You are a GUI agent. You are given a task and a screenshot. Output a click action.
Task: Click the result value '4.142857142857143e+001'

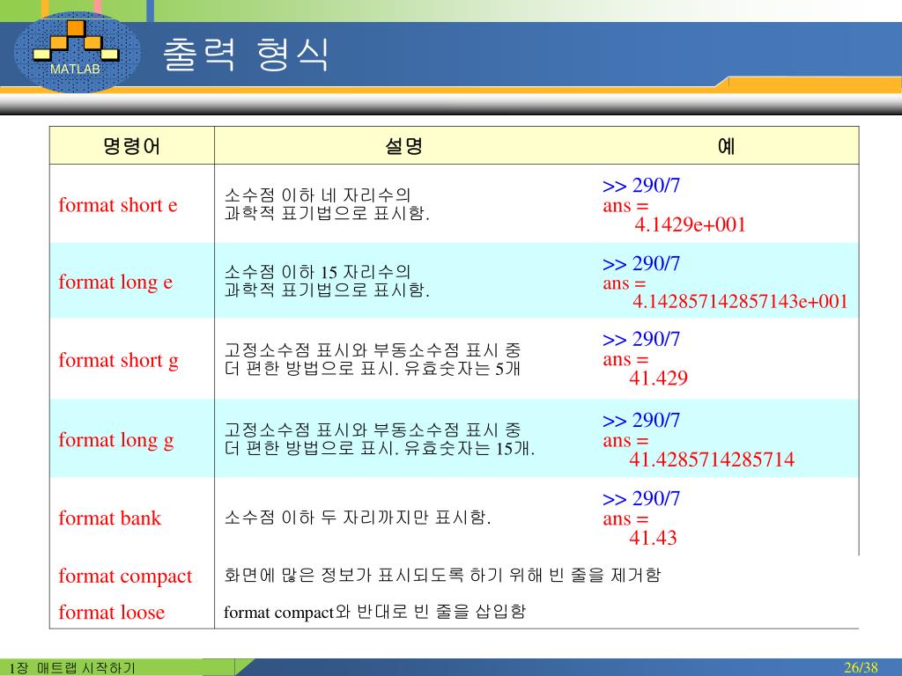coord(740,302)
